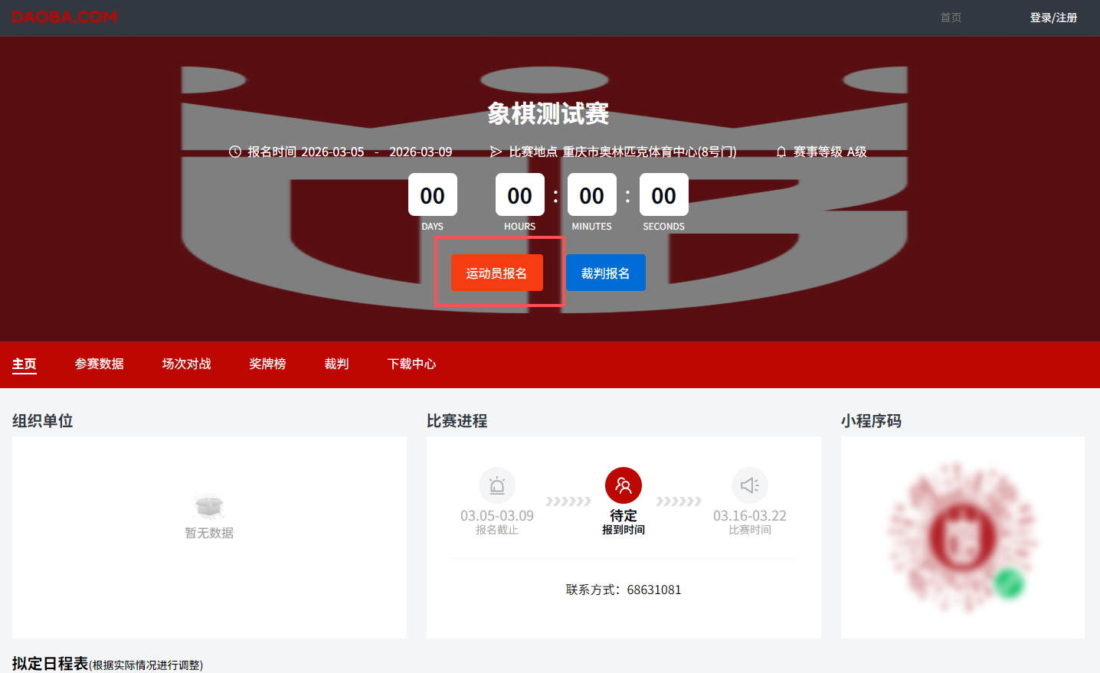The height and width of the screenshot is (673, 1100).
Task: Click the 裁判报名 referee registration button
Action: point(605,272)
